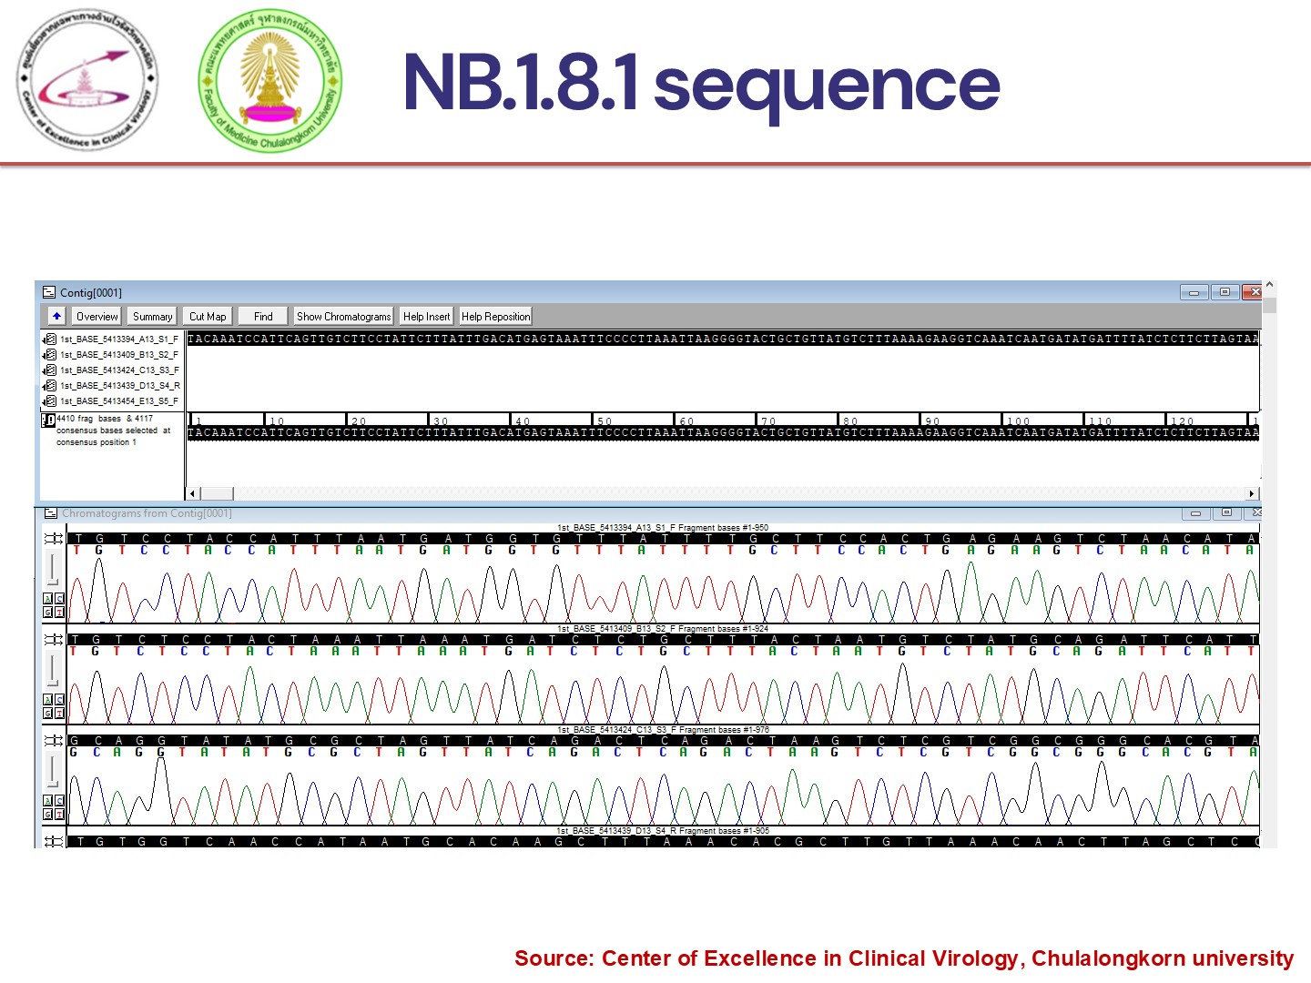The image size is (1311, 983).
Task: Toggle the T trace in second chromatogram
Action: [x=60, y=714]
